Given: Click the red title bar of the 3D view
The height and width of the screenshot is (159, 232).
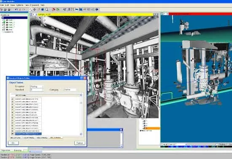Looking at the screenshot, I should coord(200,14).
